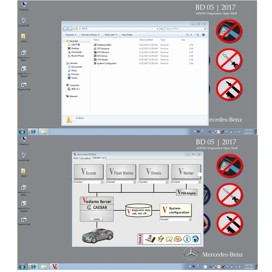Switch to CAESAR / cxf tab
Screen dimensions: 272x272
[x=99, y=158]
